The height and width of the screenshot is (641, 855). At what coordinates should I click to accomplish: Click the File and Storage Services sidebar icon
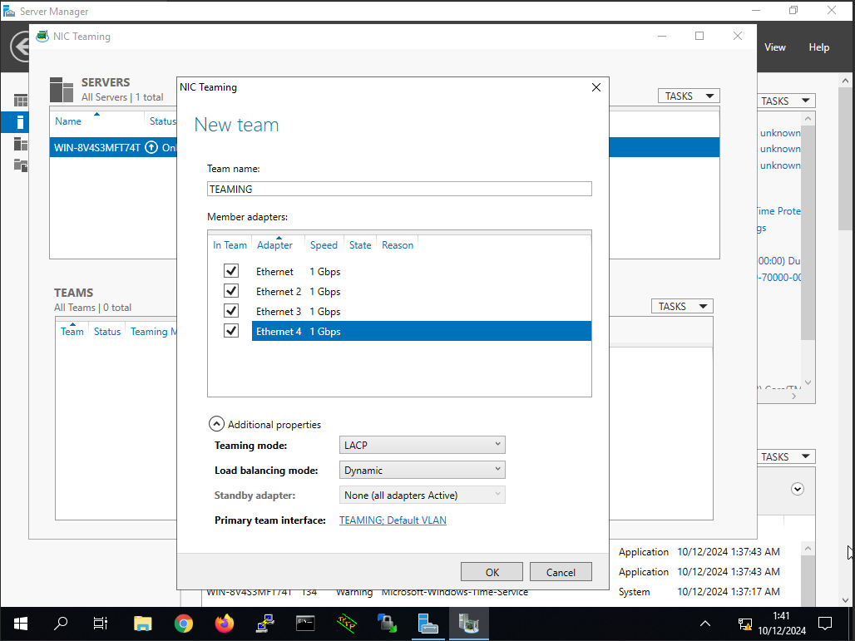pos(20,165)
